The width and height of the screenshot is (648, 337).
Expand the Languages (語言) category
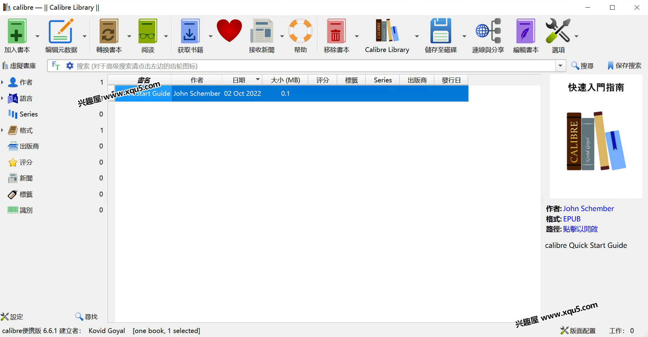[x=2, y=98]
